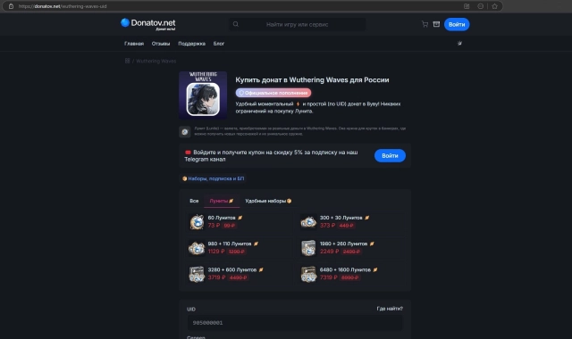The width and height of the screenshot is (572, 339).
Task: Select the 300 + 30 Лунитов package
Action: [x=351, y=221]
